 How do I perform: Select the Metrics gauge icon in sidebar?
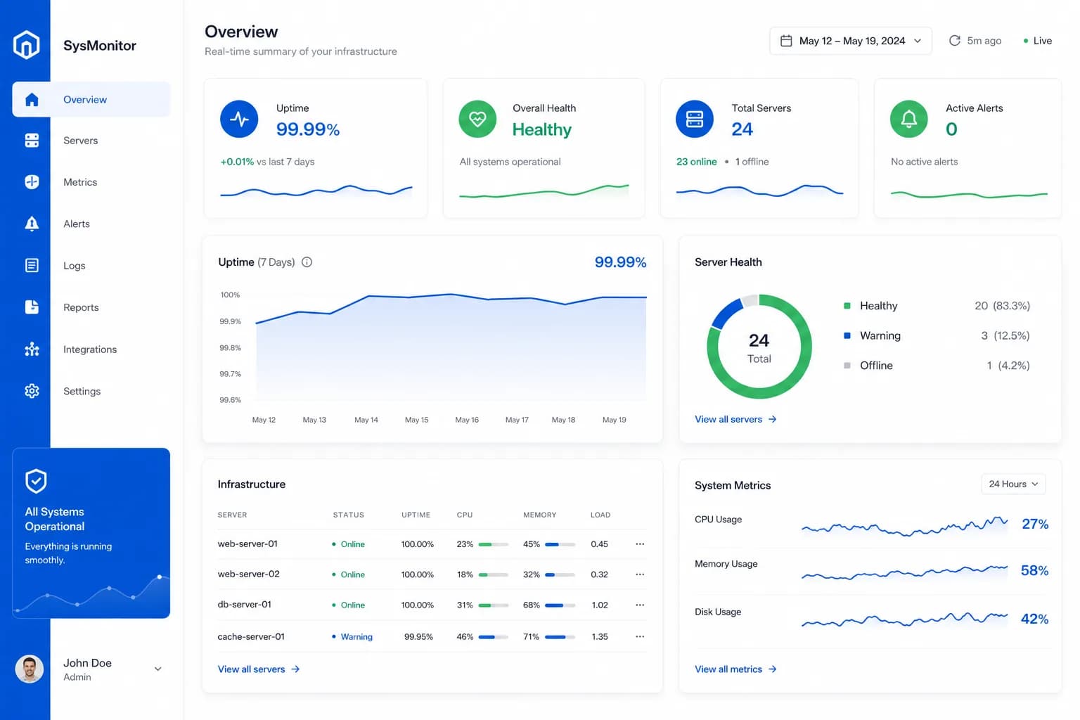pyautogui.click(x=32, y=182)
